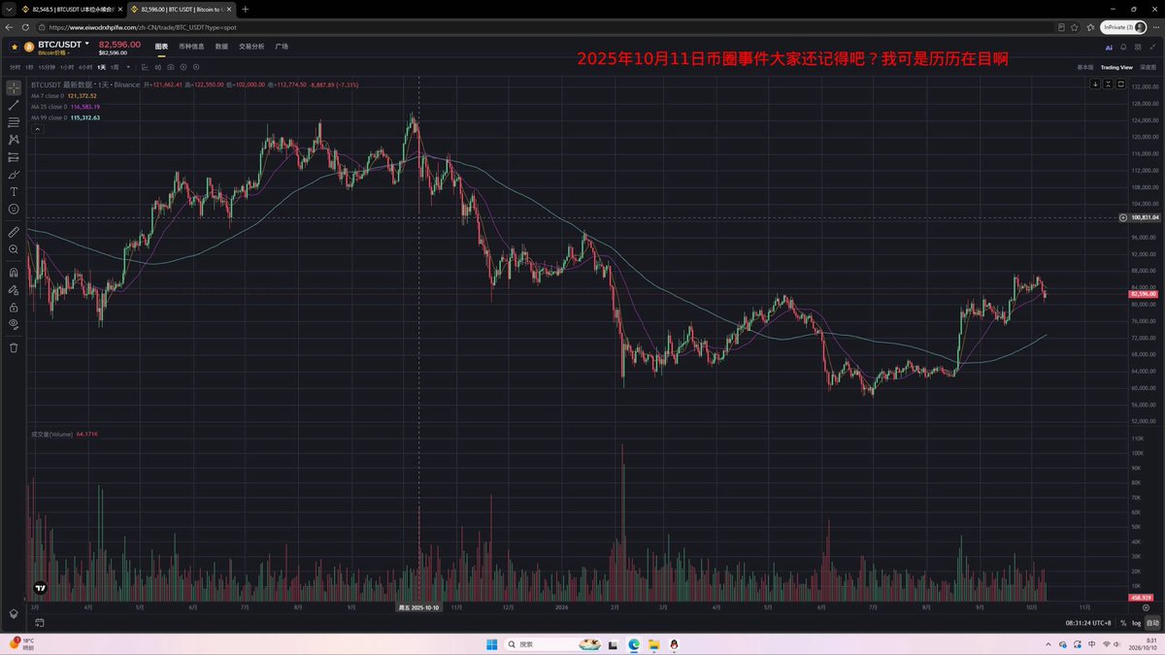Open the 数据 tab
The width and height of the screenshot is (1165, 655).
221,47
